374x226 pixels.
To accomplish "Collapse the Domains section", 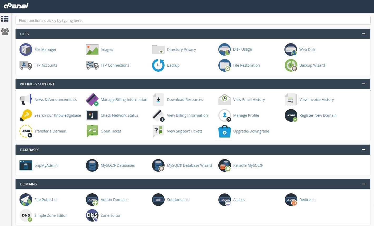I will pyautogui.click(x=363, y=184).
